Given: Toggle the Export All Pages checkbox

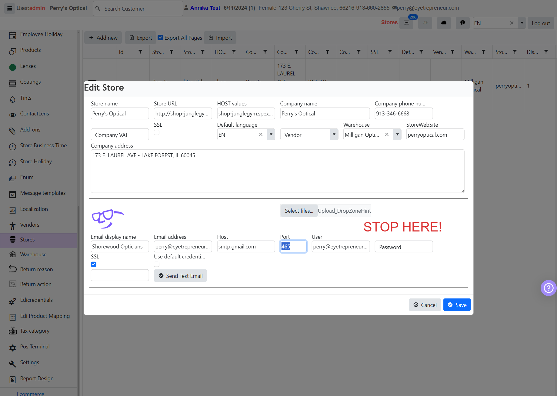Looking at the screenshot, I should [160, 38].
